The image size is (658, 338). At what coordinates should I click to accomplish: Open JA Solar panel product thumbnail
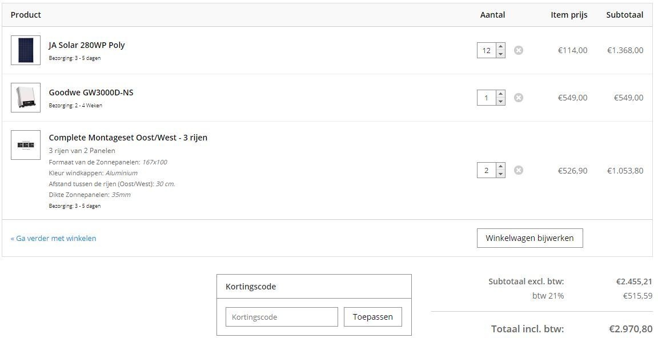[26, 50]
